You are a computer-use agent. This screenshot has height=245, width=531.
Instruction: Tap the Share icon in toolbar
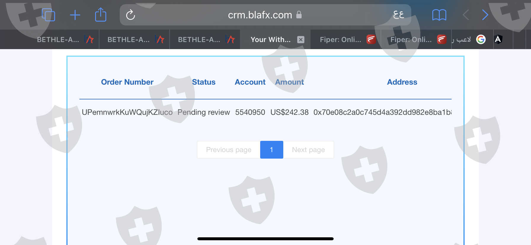point(100,14)
